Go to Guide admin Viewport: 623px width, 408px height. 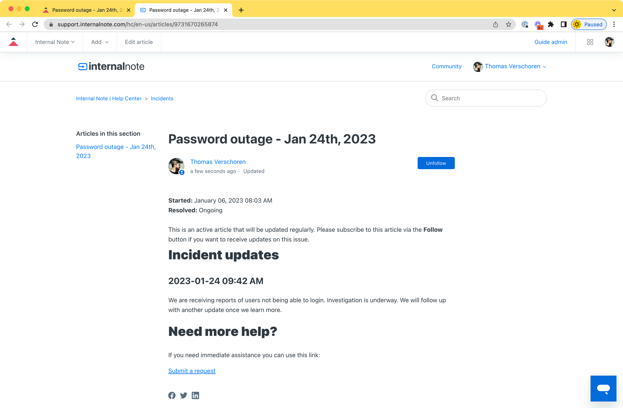pyautogui.click(x=551, y=42)
